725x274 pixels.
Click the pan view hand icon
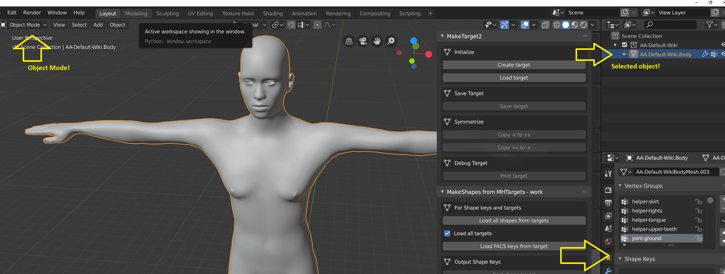[x=377, y=41]
